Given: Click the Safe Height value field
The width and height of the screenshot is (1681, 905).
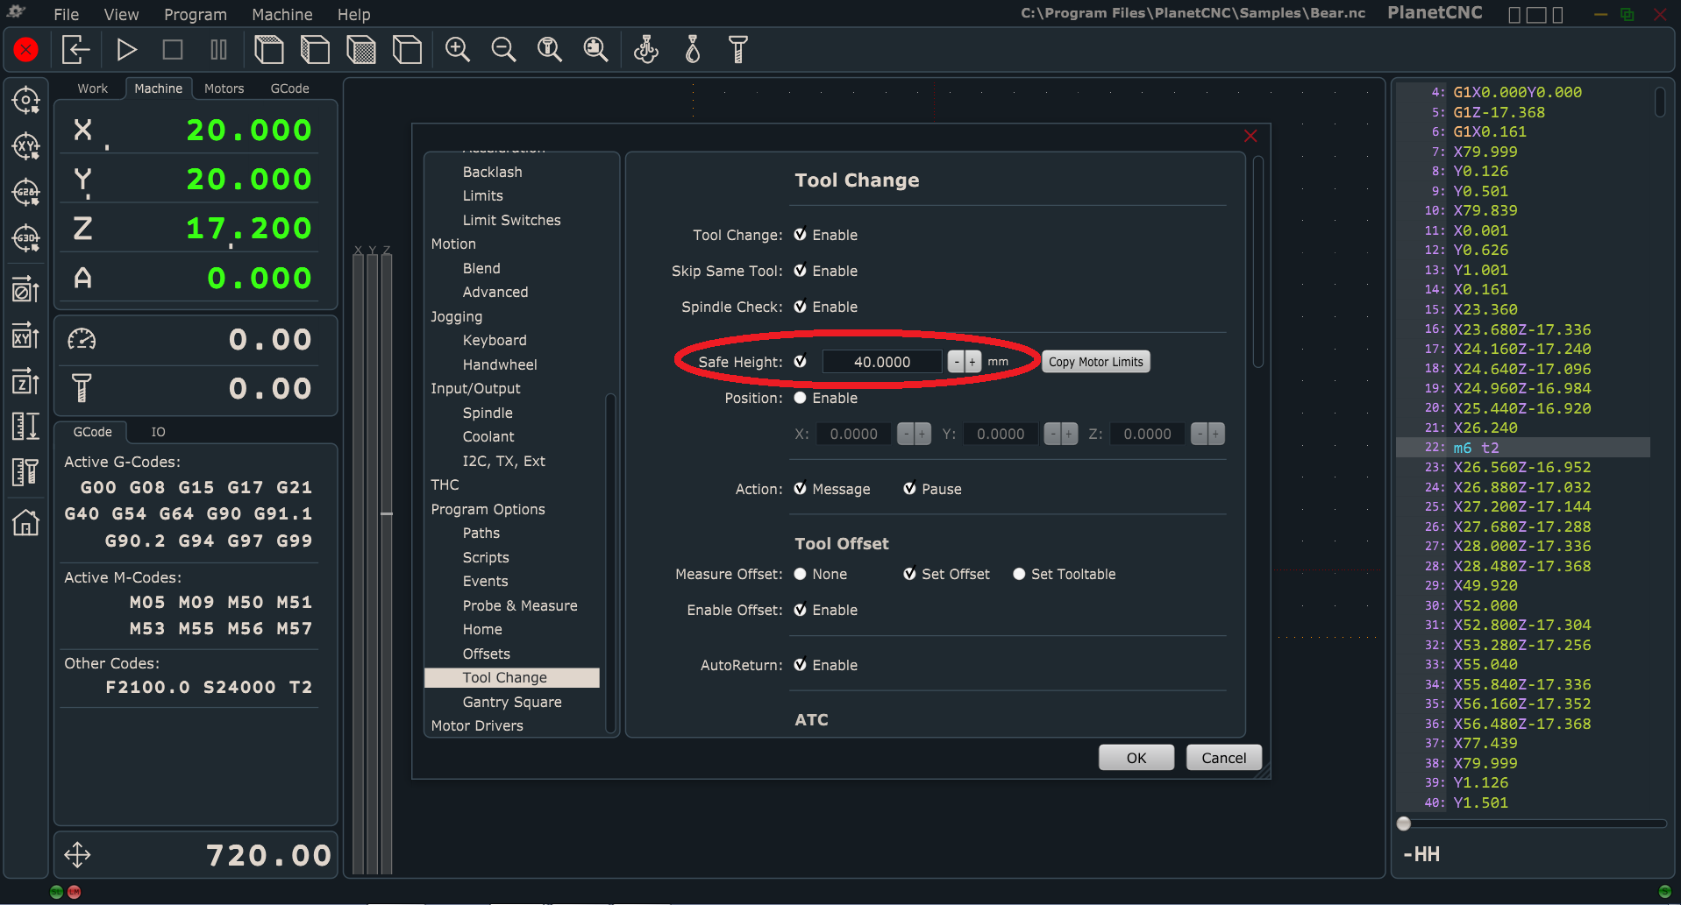Looking at the screenshot, I should (x=881, y=362).
